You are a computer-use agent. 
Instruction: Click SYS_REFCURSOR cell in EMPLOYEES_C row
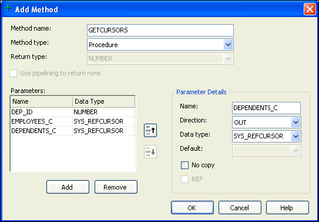(103, 122)
